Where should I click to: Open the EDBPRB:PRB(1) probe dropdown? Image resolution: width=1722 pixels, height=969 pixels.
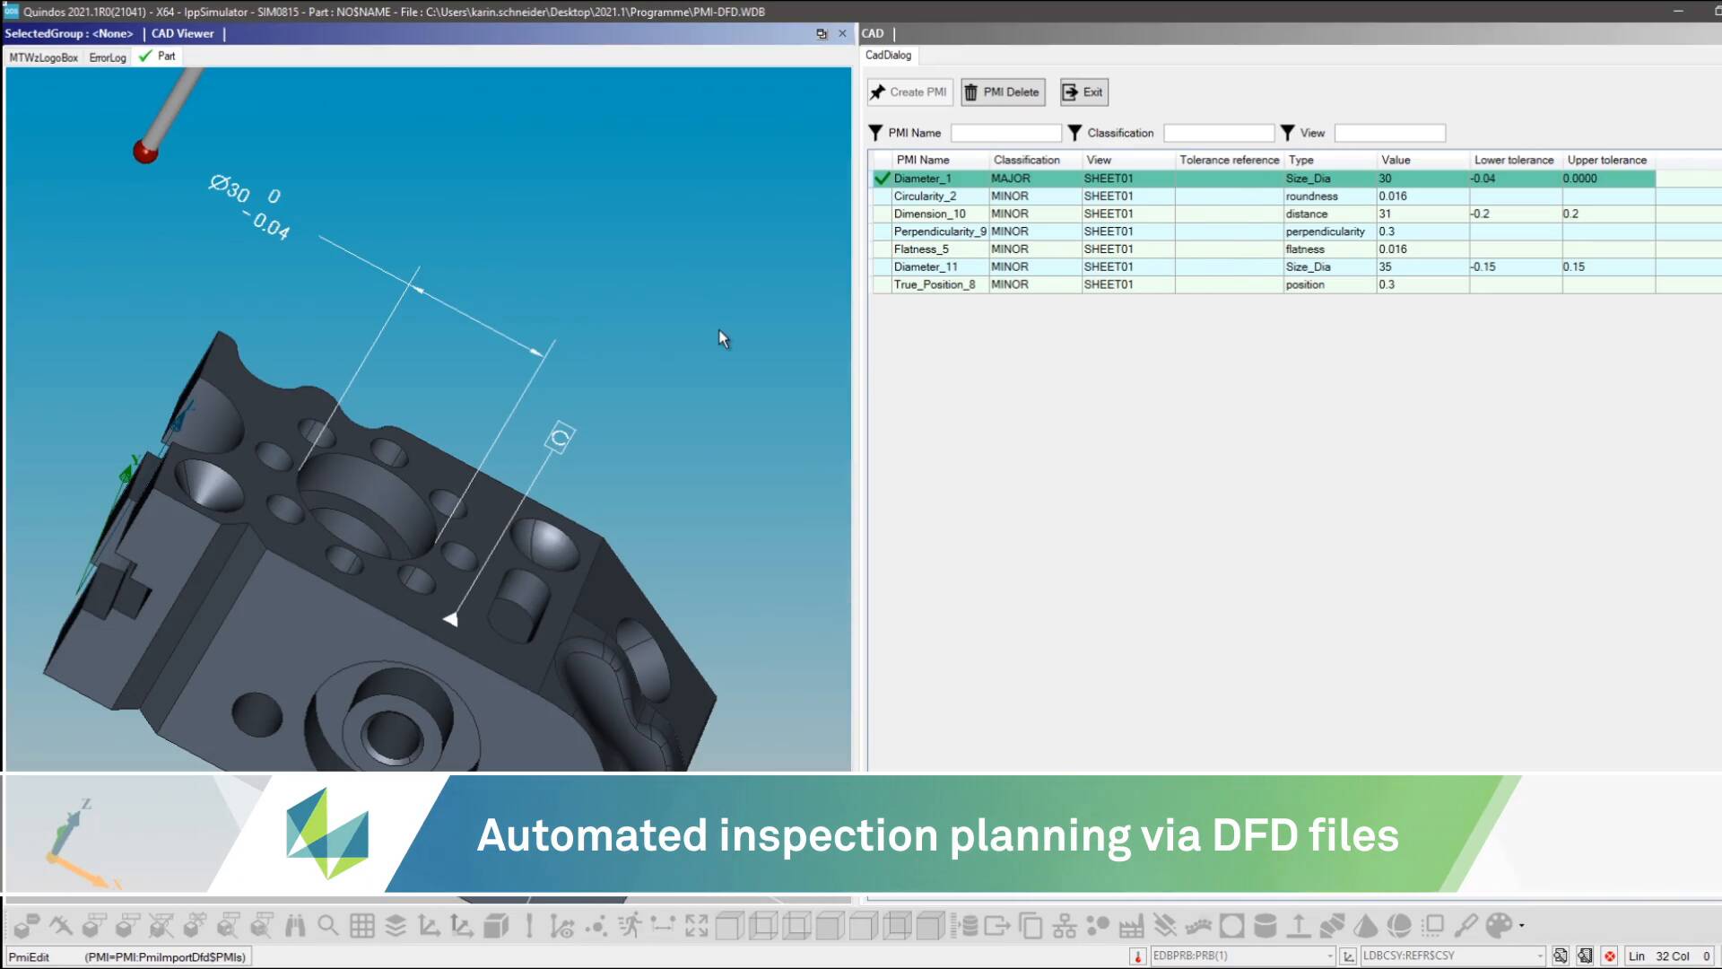click(1330, 956)
